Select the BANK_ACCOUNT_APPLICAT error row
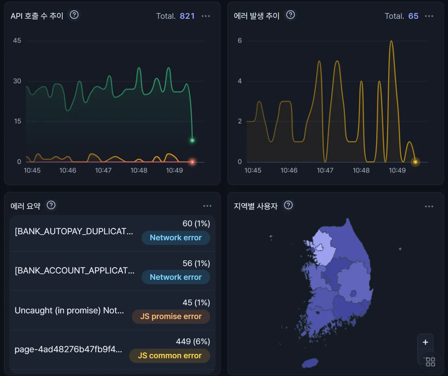Screen dimensions: 448x376 coord(112,271)
